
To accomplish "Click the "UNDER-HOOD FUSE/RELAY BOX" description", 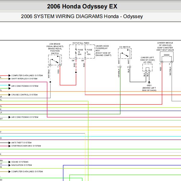I will [x=103, y=51].
